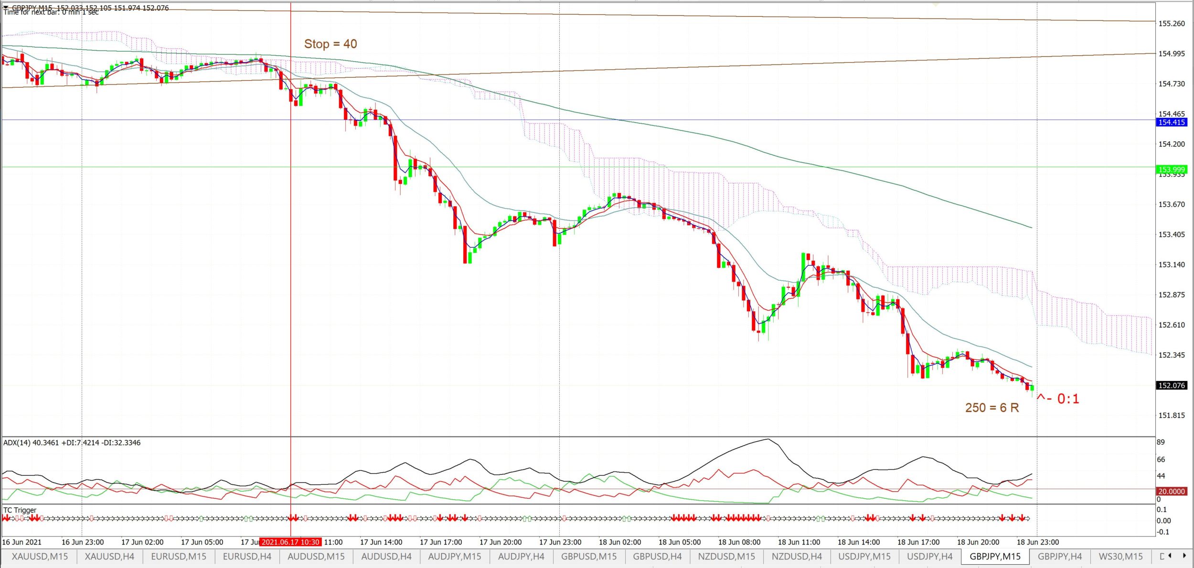
Task: Click the 18 Jun 02:00 time axis label
Action: (x=620, y=542)
